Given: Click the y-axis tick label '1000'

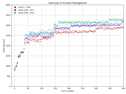Looking at the screenshot, I should coord(8,66).
